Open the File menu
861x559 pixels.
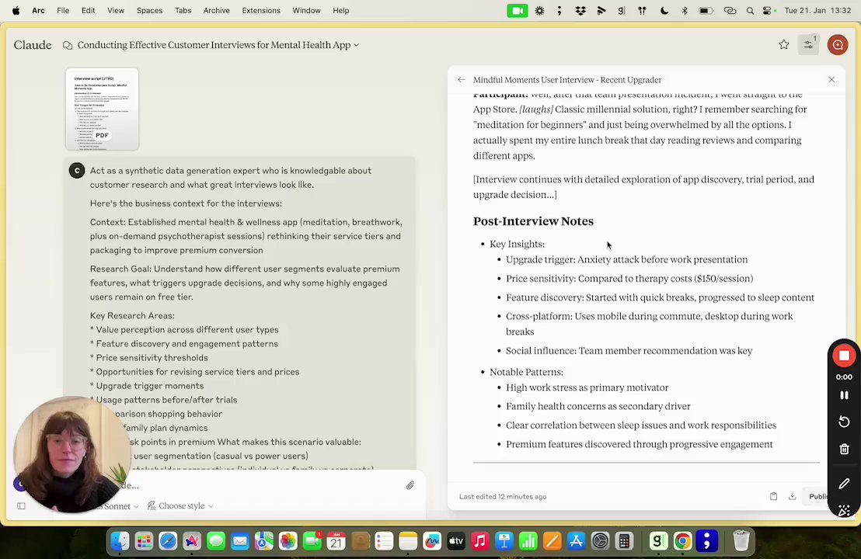pos(63,10)
